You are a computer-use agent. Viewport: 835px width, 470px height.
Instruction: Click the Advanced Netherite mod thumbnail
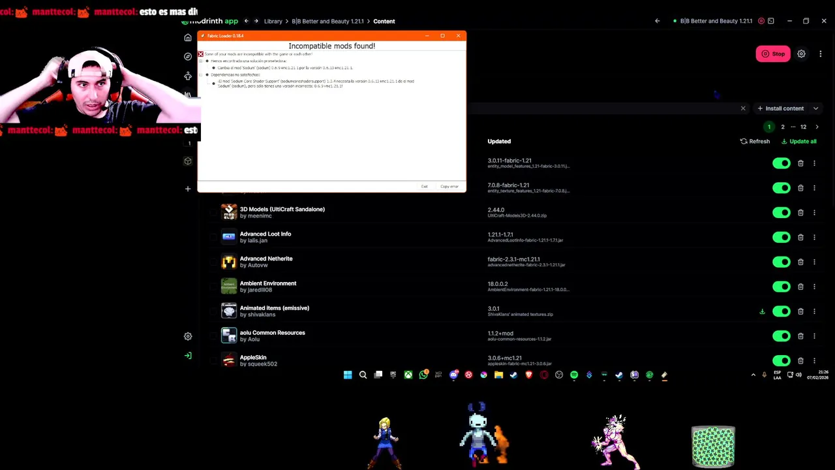pyautogui.click(x=229, y=262)
